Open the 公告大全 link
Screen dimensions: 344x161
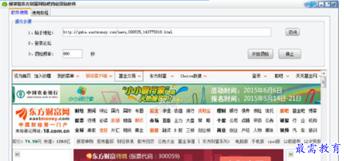pyautogui.click(x=166, y=141)
